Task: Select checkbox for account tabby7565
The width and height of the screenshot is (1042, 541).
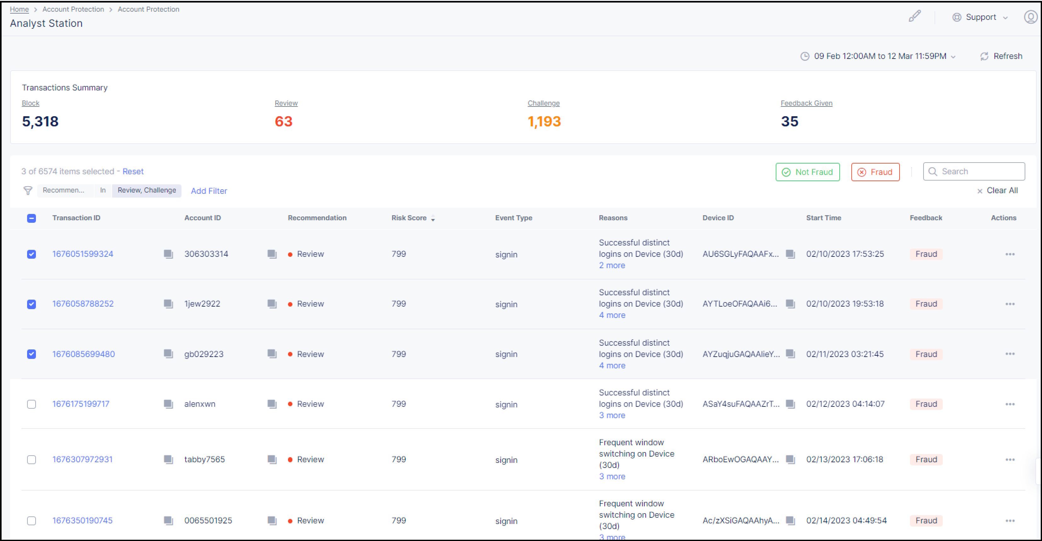Action: tap(32, 460)
